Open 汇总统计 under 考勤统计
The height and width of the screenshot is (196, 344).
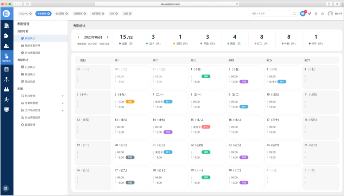30,67
